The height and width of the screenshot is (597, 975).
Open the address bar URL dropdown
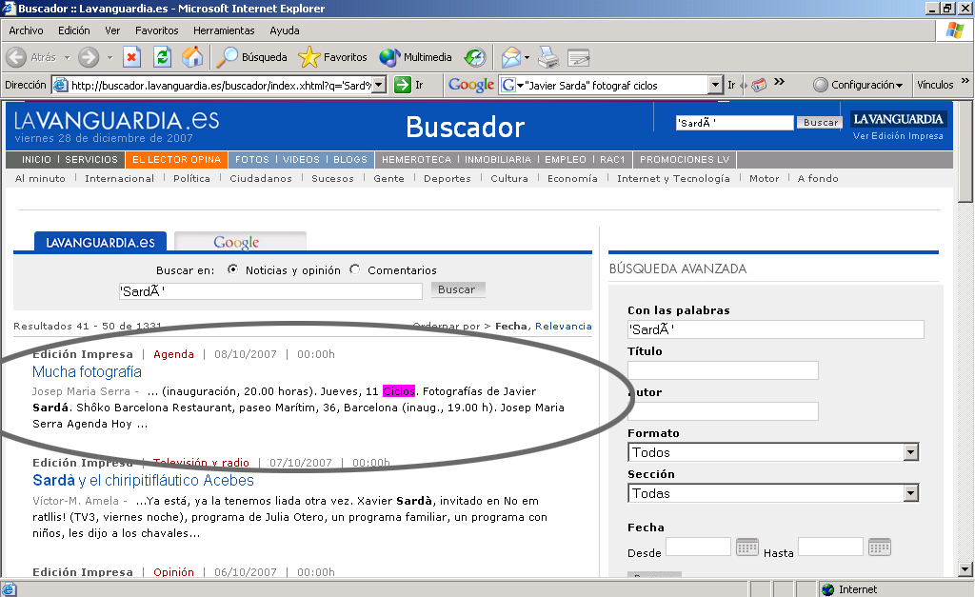coord(378,85)
